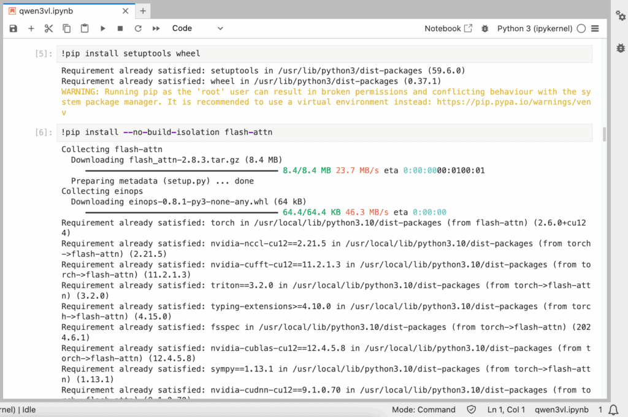Click the pip install flash-attn cell input
The height and width of the screenshot is (417, 628).
tap(325, 132)
